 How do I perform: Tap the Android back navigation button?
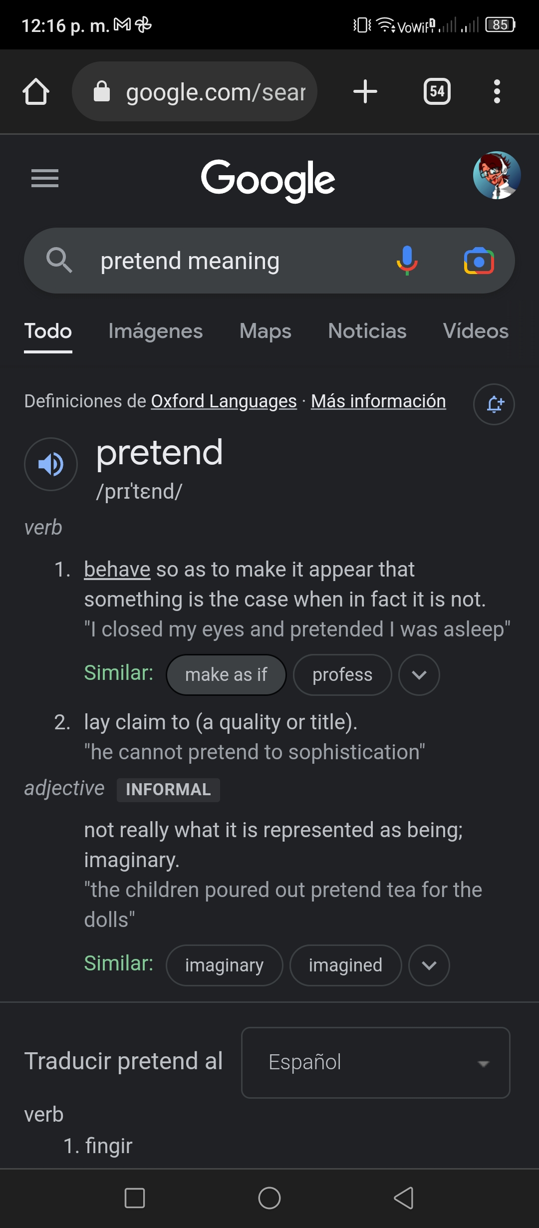coord(404,1198)
